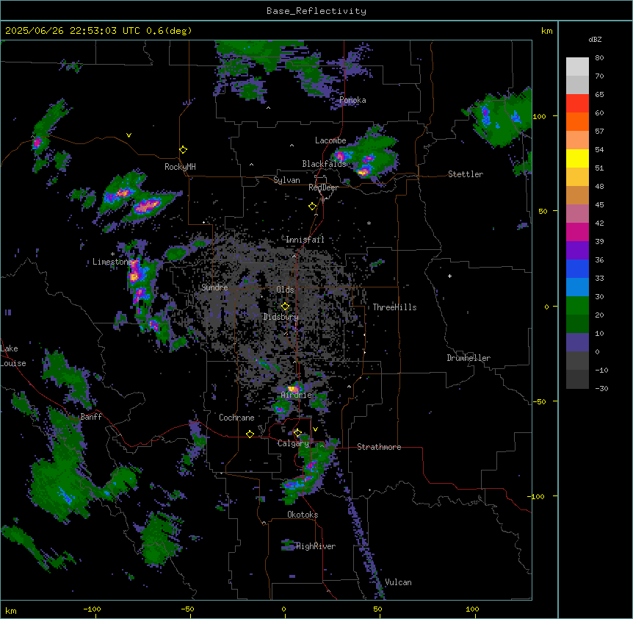Click the HighRiver town label
Image resolution: width=633 pixels, height=619 pixels.
coord(316,546)
